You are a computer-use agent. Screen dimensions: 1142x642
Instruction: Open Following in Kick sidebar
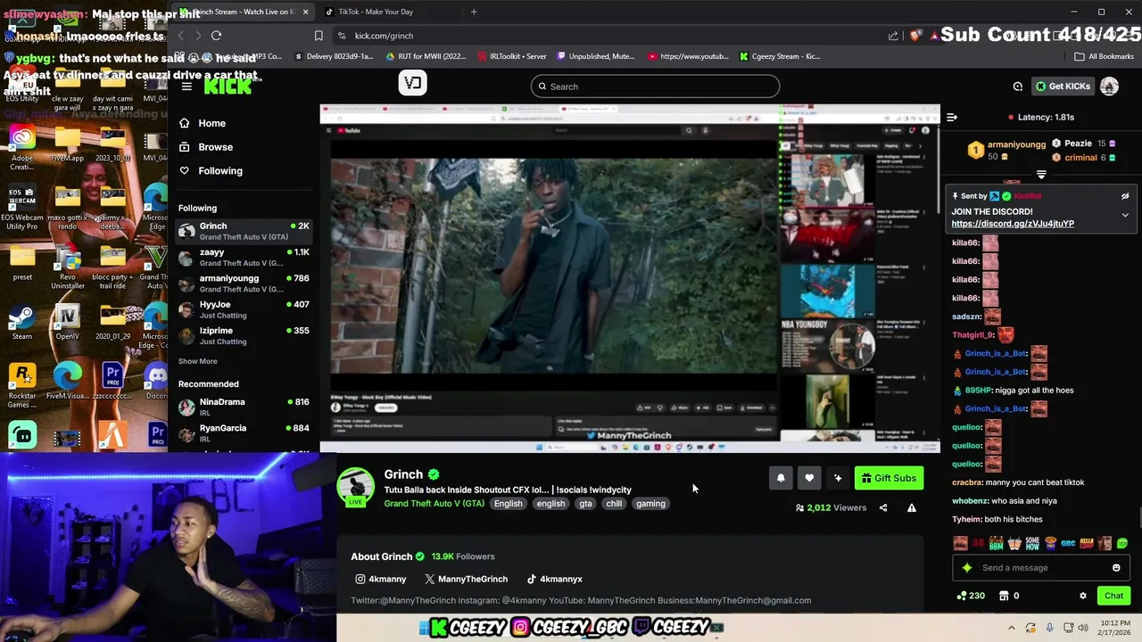click(220, 170)
